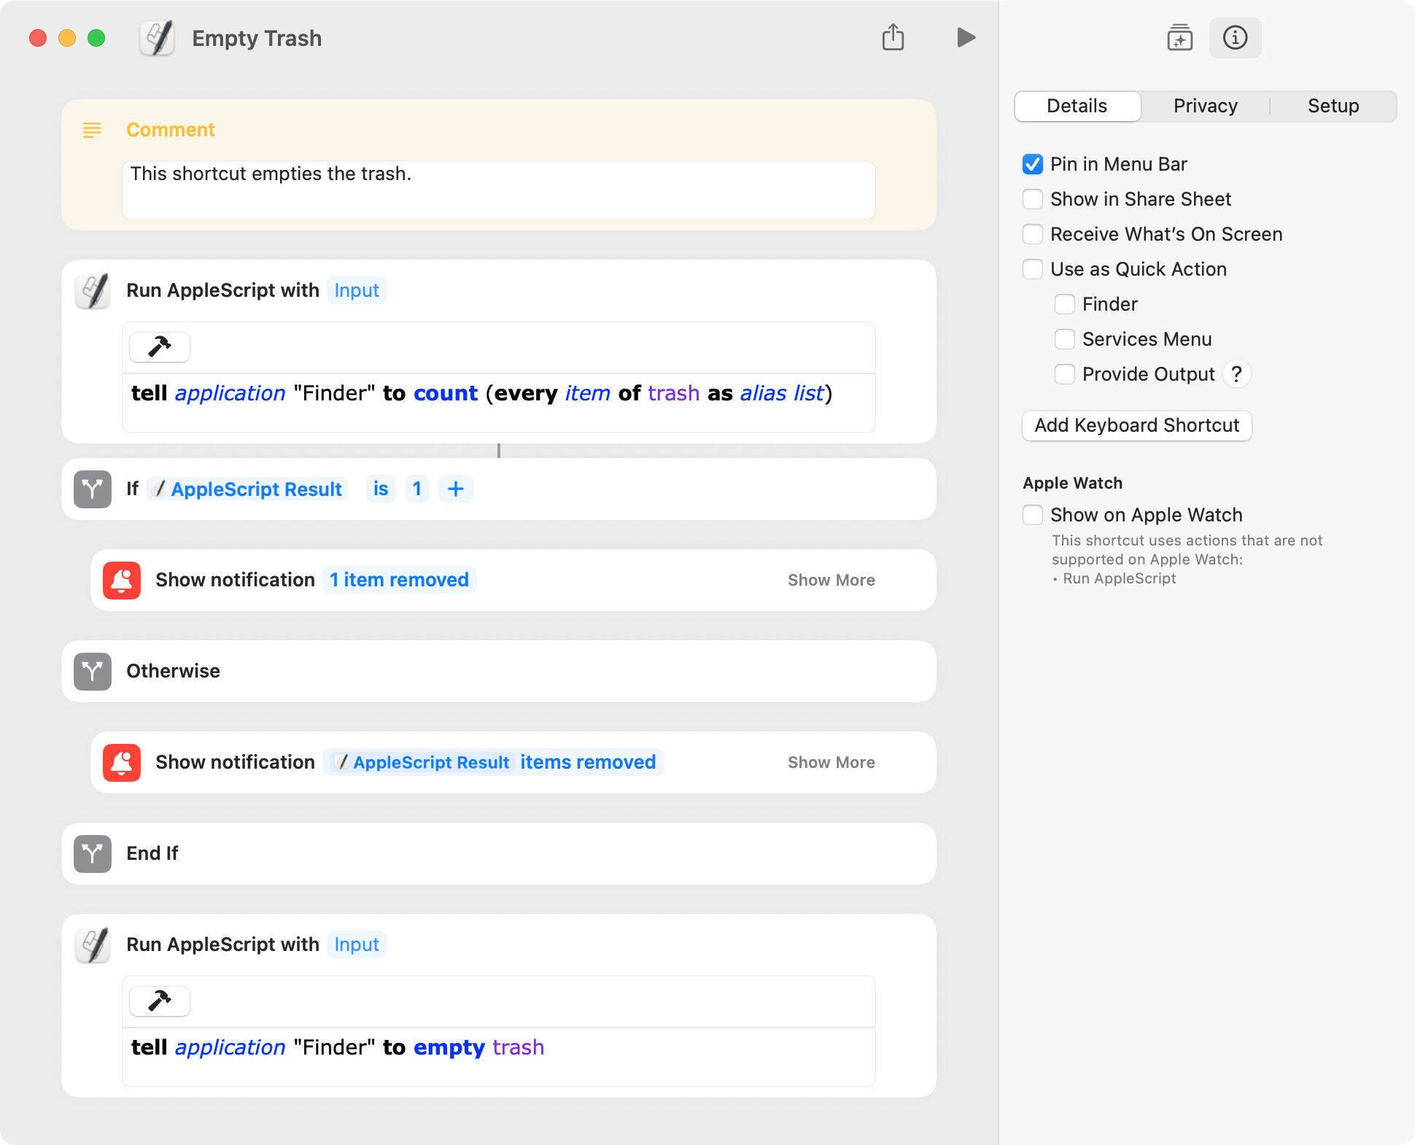Select the End If action label
The height and width of the screenshot is (1145, 1415).
pos(152,853)
